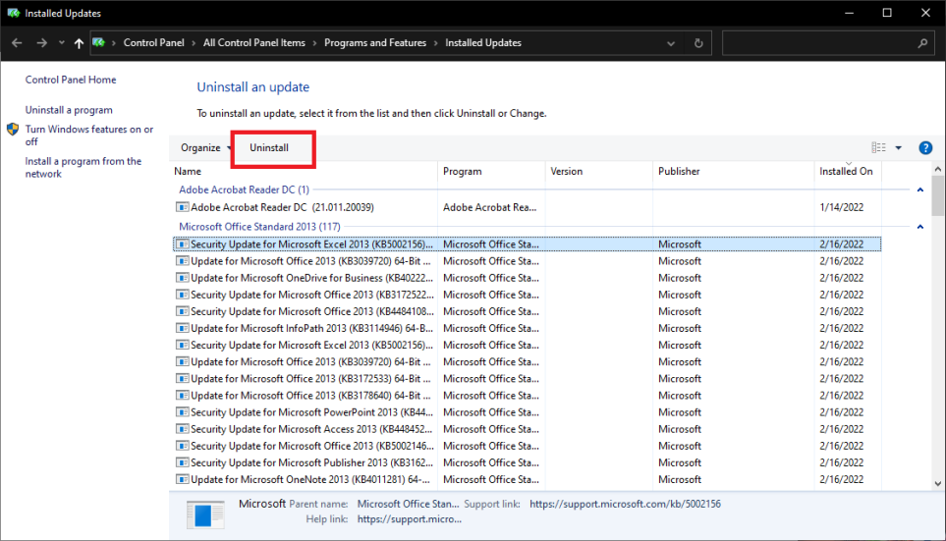Open Control Panel Home link
Viewport: 946px width, 541px height.
71,80
